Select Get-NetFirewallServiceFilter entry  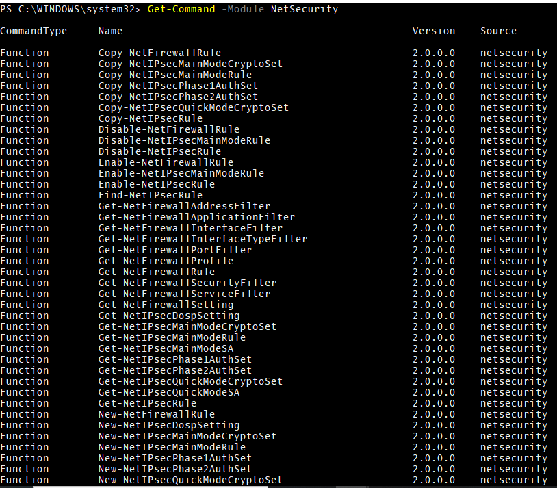click(x=184, y=294)
